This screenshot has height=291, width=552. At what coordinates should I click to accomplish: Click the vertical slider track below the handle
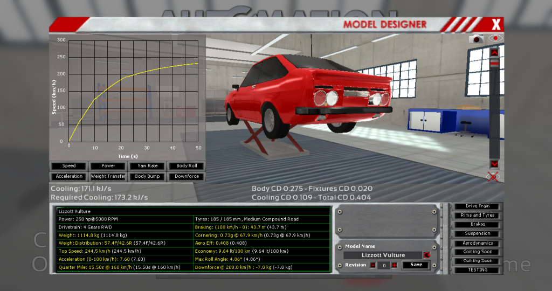pyautogui.click(x=495, y=113)
